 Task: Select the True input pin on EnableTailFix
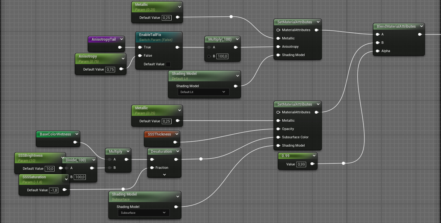coord(140,47)
